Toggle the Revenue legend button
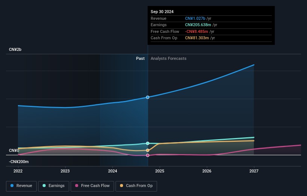This screenshot has height=196, width=307. 21,186
